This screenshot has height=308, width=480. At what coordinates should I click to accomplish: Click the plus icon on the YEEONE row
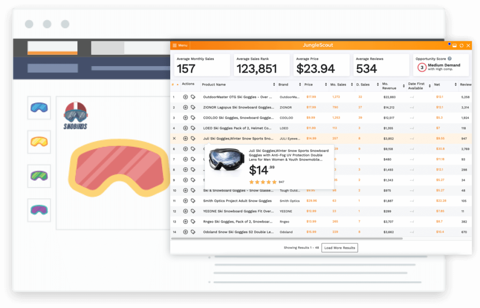point(186,211)
